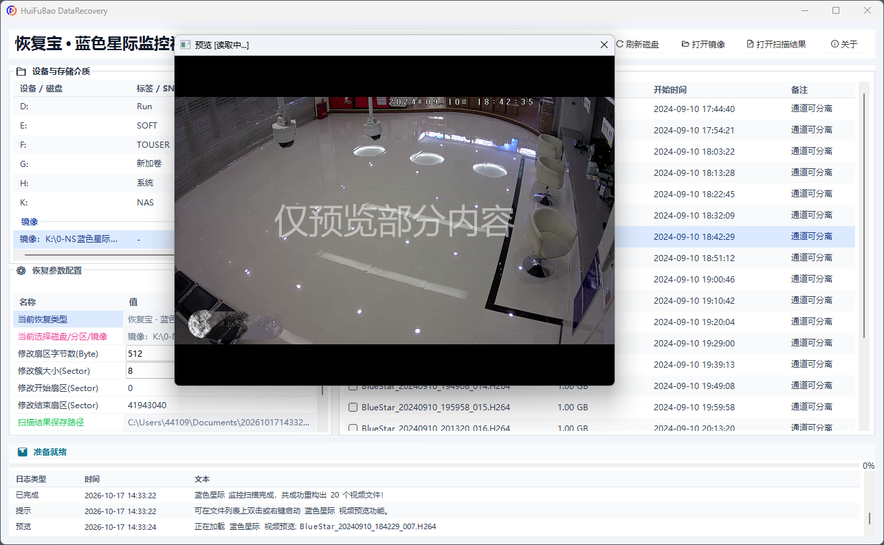Viewport: 884px width, 545px height.
Task: Click the recovery parameters panel scrollbar
Action: pyautogui.click(x=321, y=390)
